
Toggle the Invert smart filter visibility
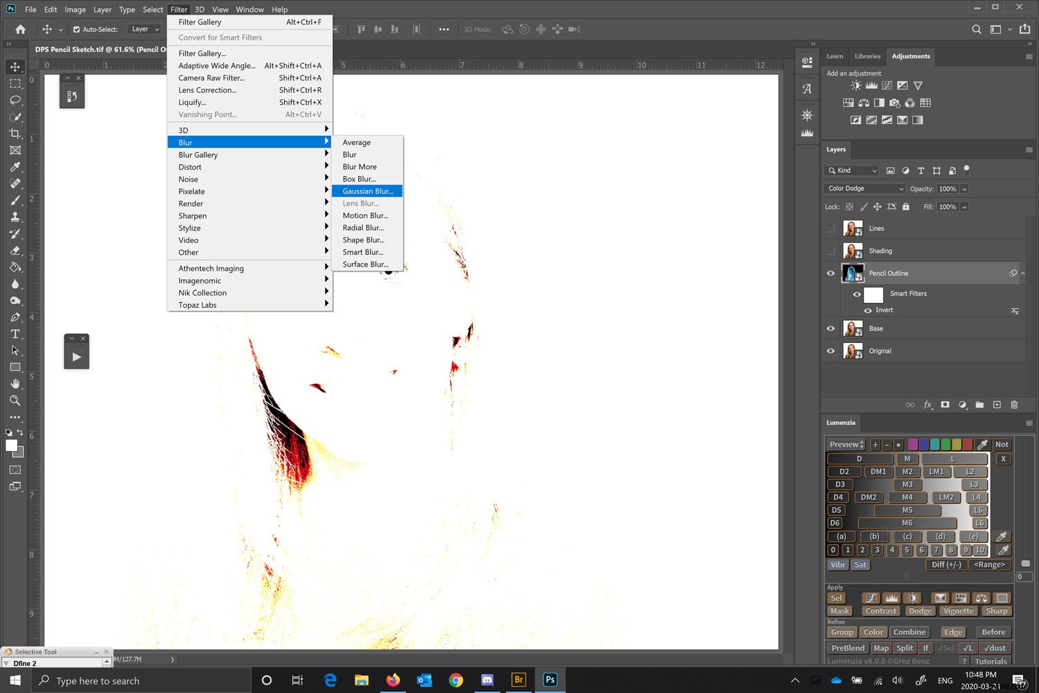tap(868, 310)
